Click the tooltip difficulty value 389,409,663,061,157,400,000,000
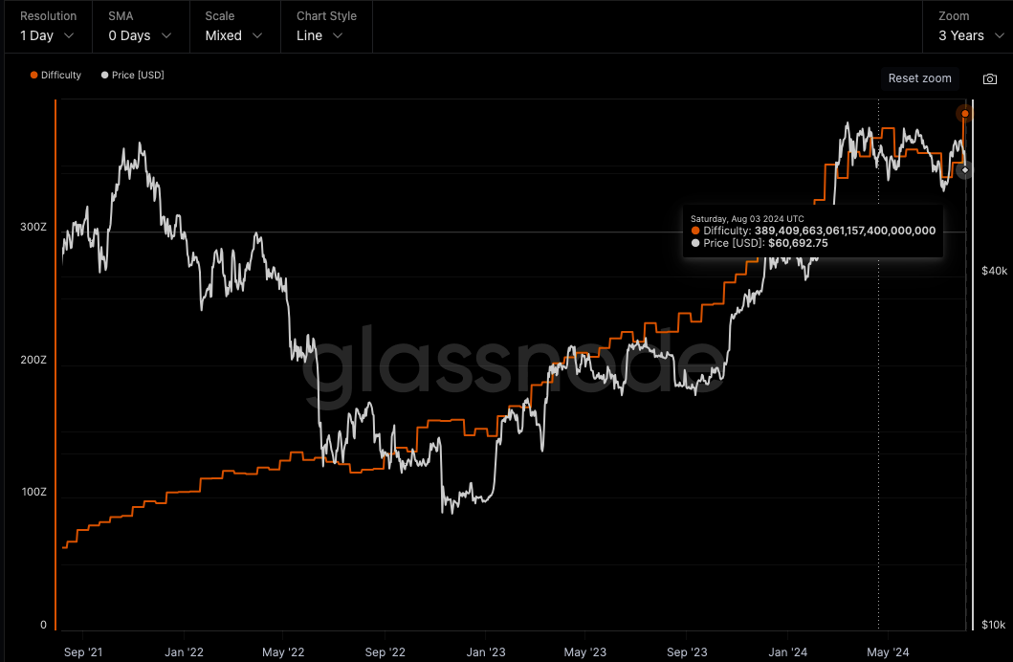Screen dimensions: 1013x662 click(845, 231)
